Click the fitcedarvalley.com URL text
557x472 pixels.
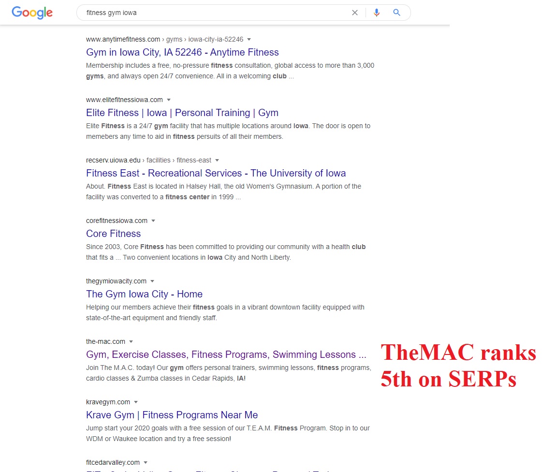coord(113,462)
